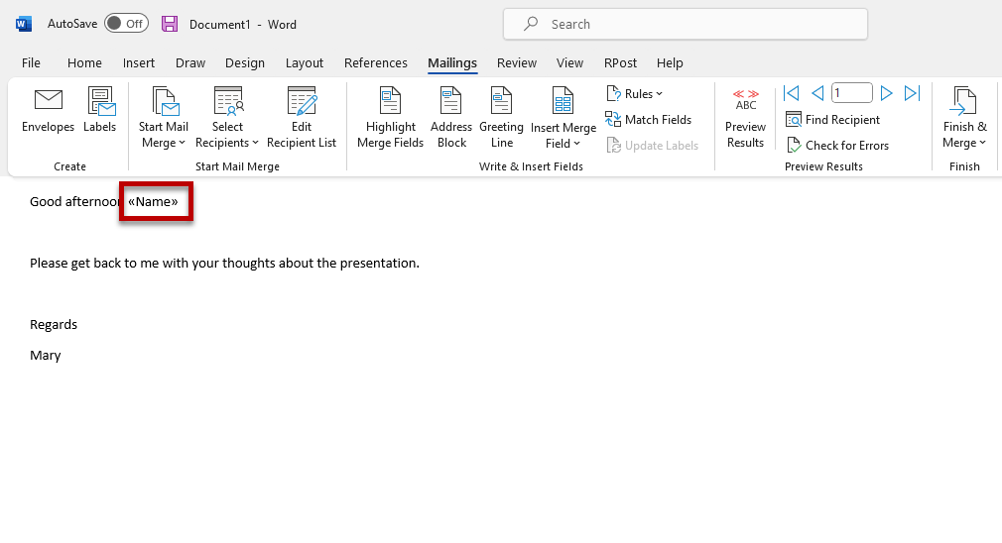1002x543 pixels.
Task: Click Preview Results ABC icon
Action: (x=745, y=100)
